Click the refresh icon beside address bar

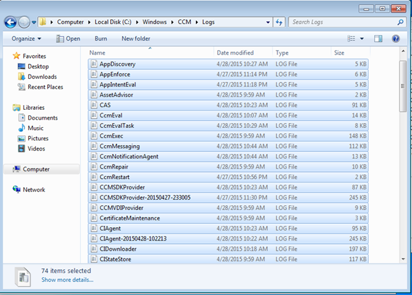279,22
